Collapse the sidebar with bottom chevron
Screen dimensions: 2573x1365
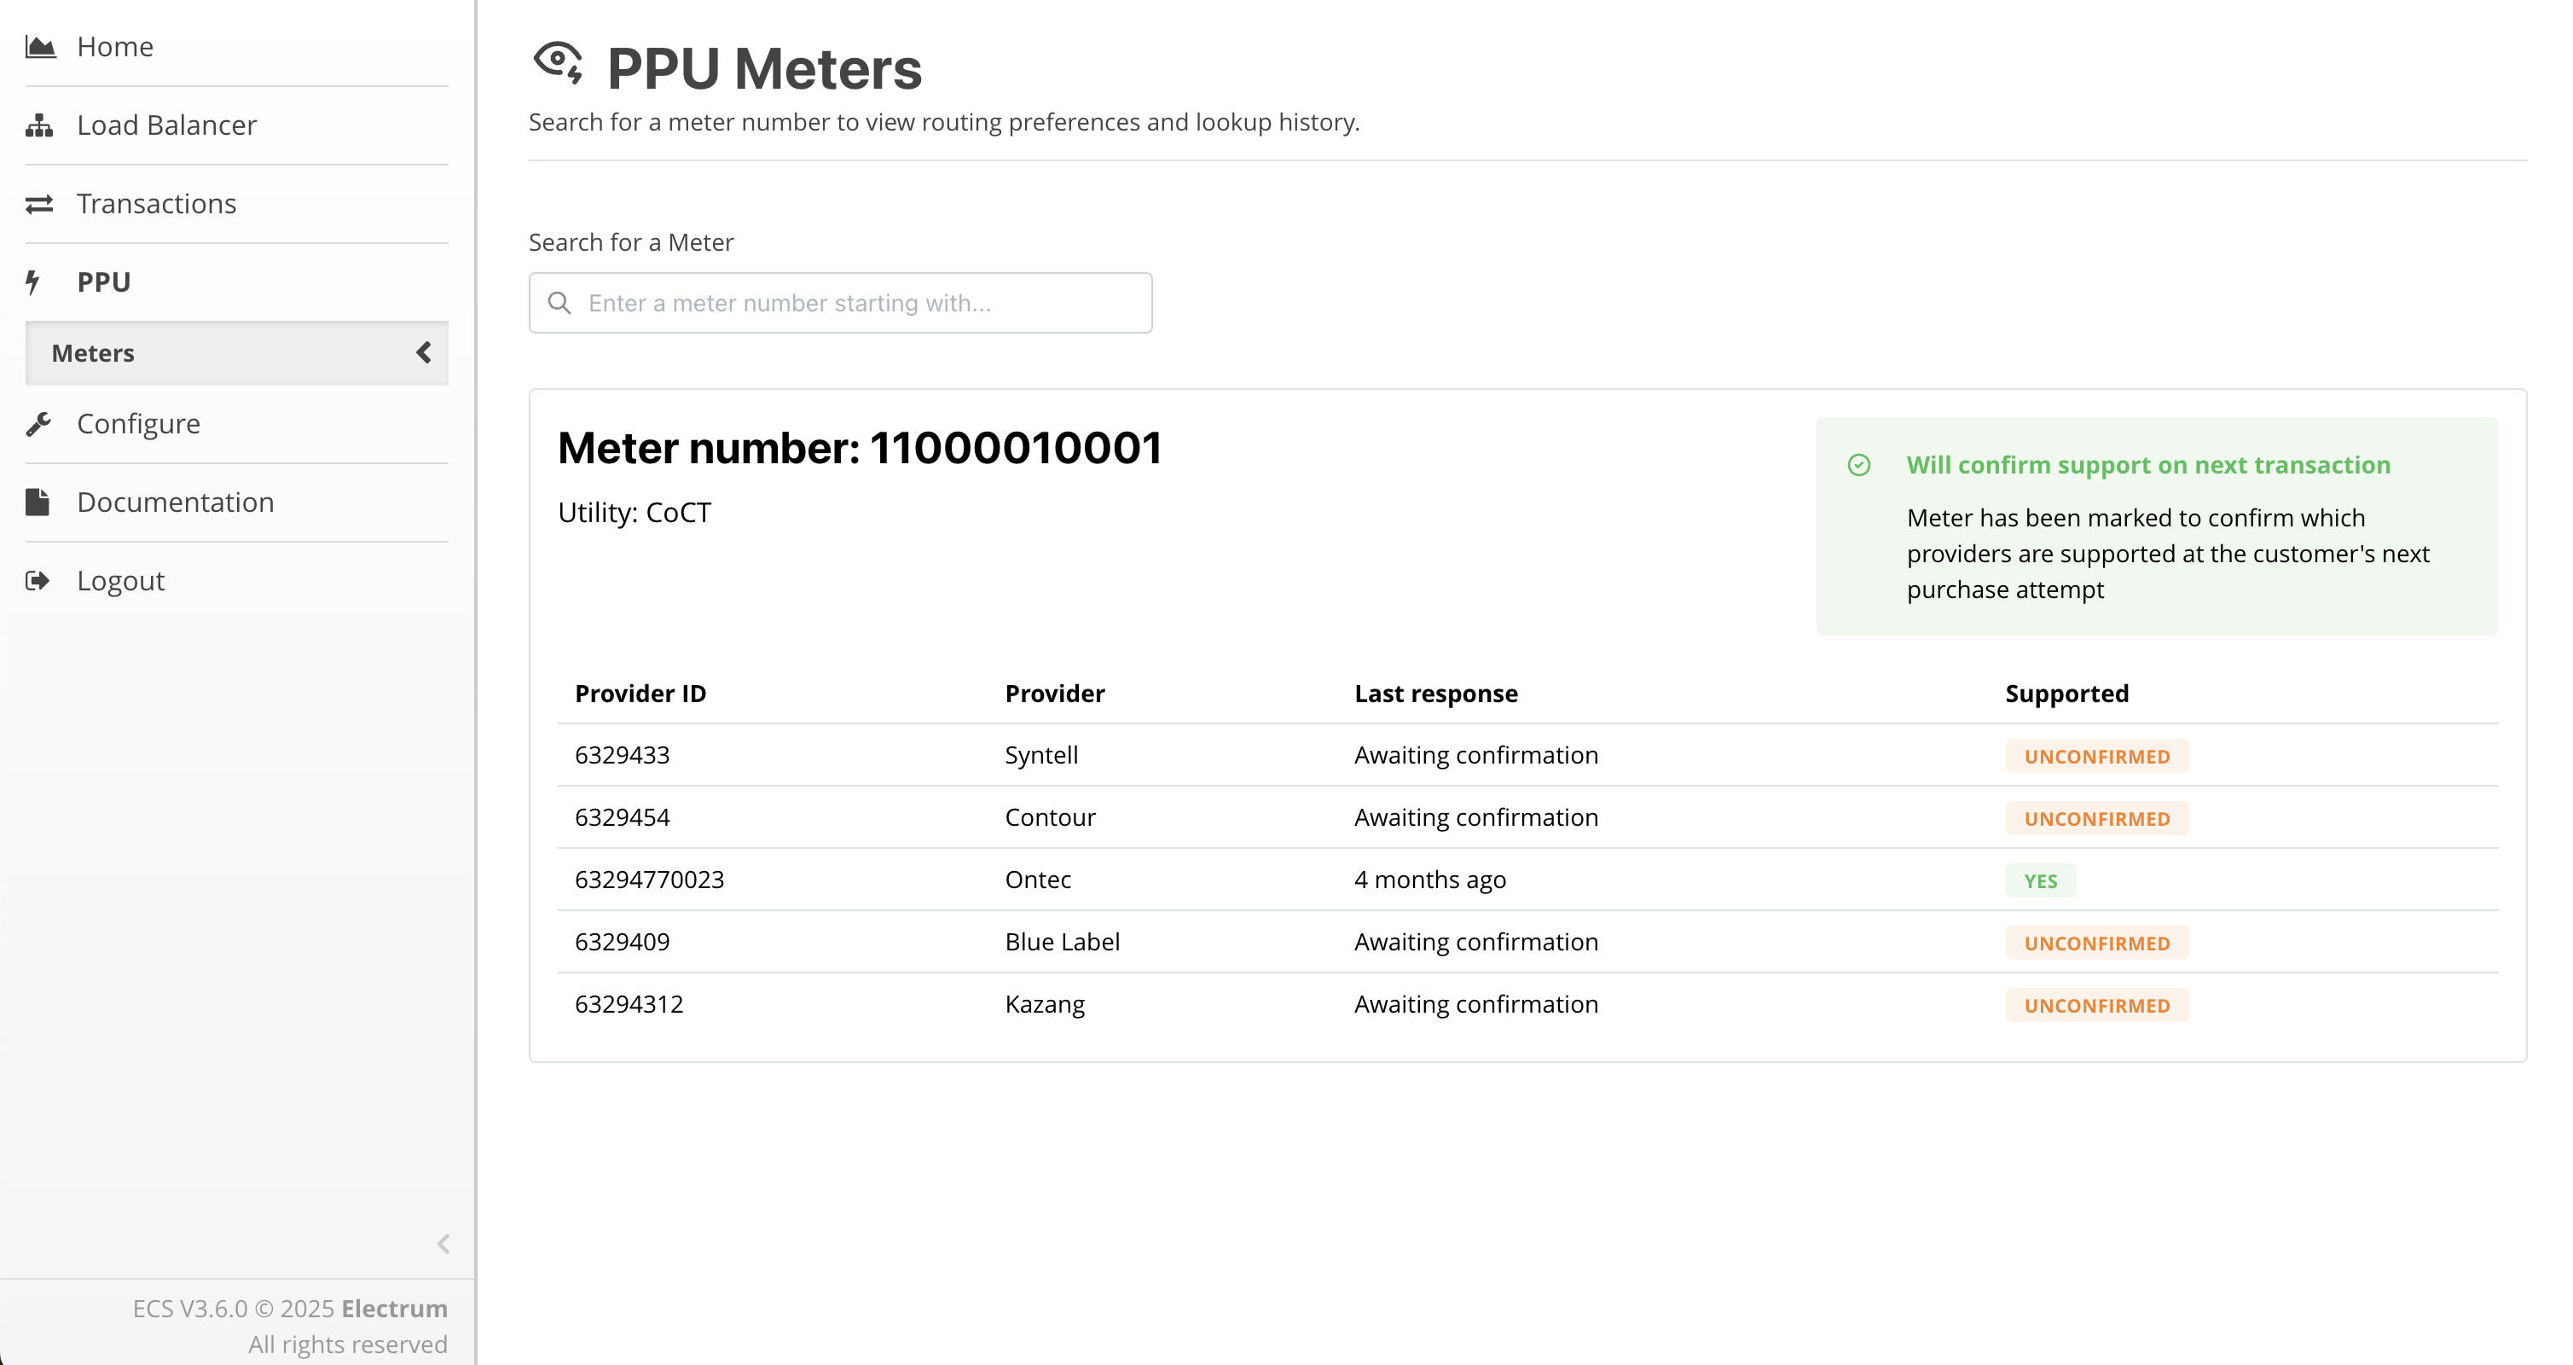[443, 1243]
